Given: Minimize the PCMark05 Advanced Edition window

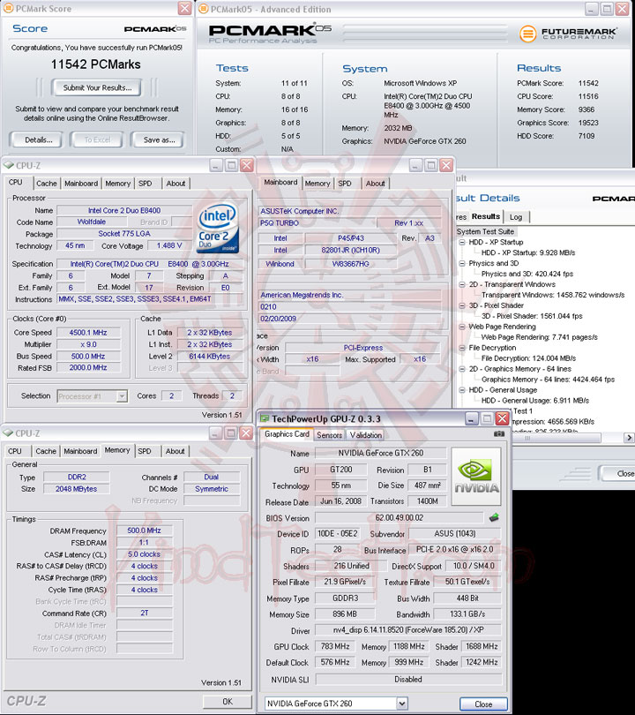Looking at the screenshot, I should [591, 9].
